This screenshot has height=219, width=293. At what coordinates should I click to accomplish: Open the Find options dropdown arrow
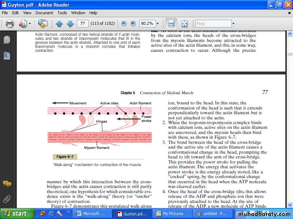233,24
